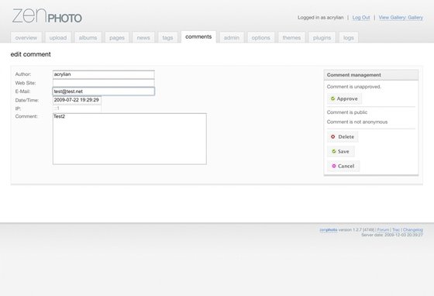Open the View Gallery: Gallery link
This screenshot has width=434, height=296.
coord(401,17)
